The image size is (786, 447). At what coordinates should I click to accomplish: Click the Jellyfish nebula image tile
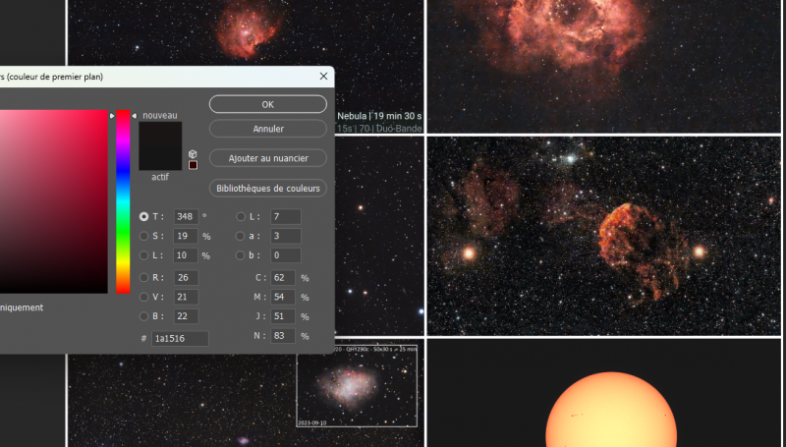click(x=604, y=236)
